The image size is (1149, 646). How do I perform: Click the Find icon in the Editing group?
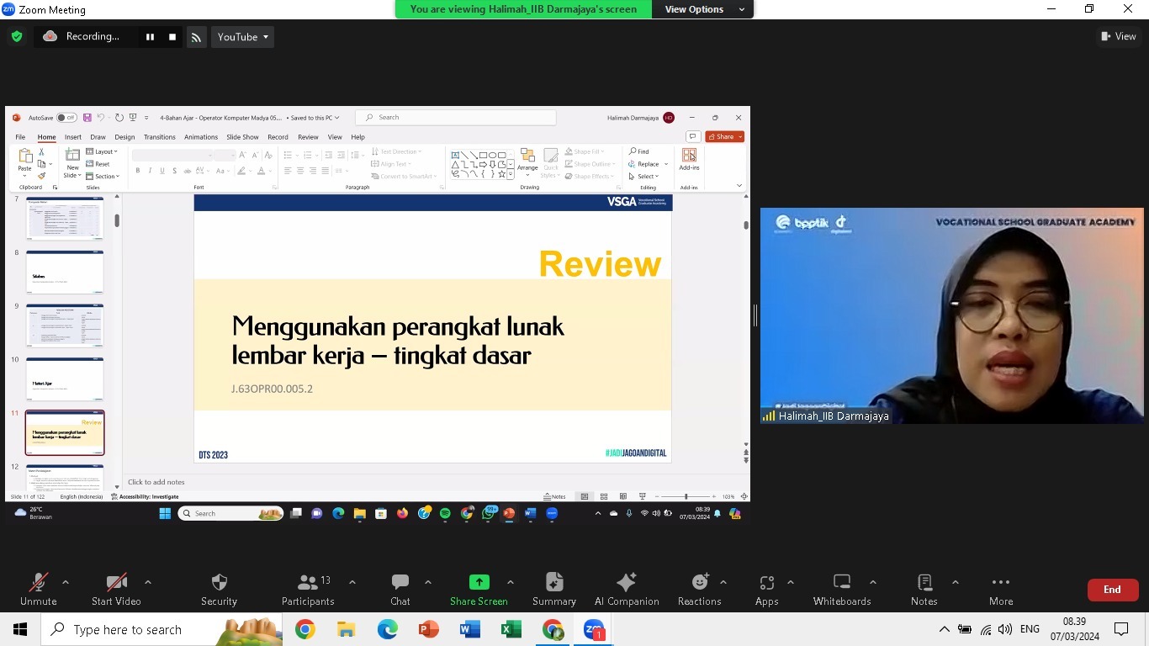pos(639,151)
